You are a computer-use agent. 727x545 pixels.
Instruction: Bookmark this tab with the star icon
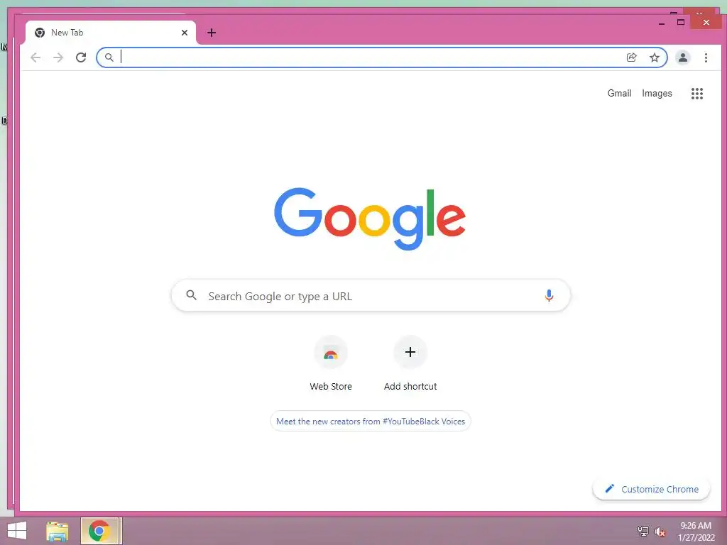point(654,57)
